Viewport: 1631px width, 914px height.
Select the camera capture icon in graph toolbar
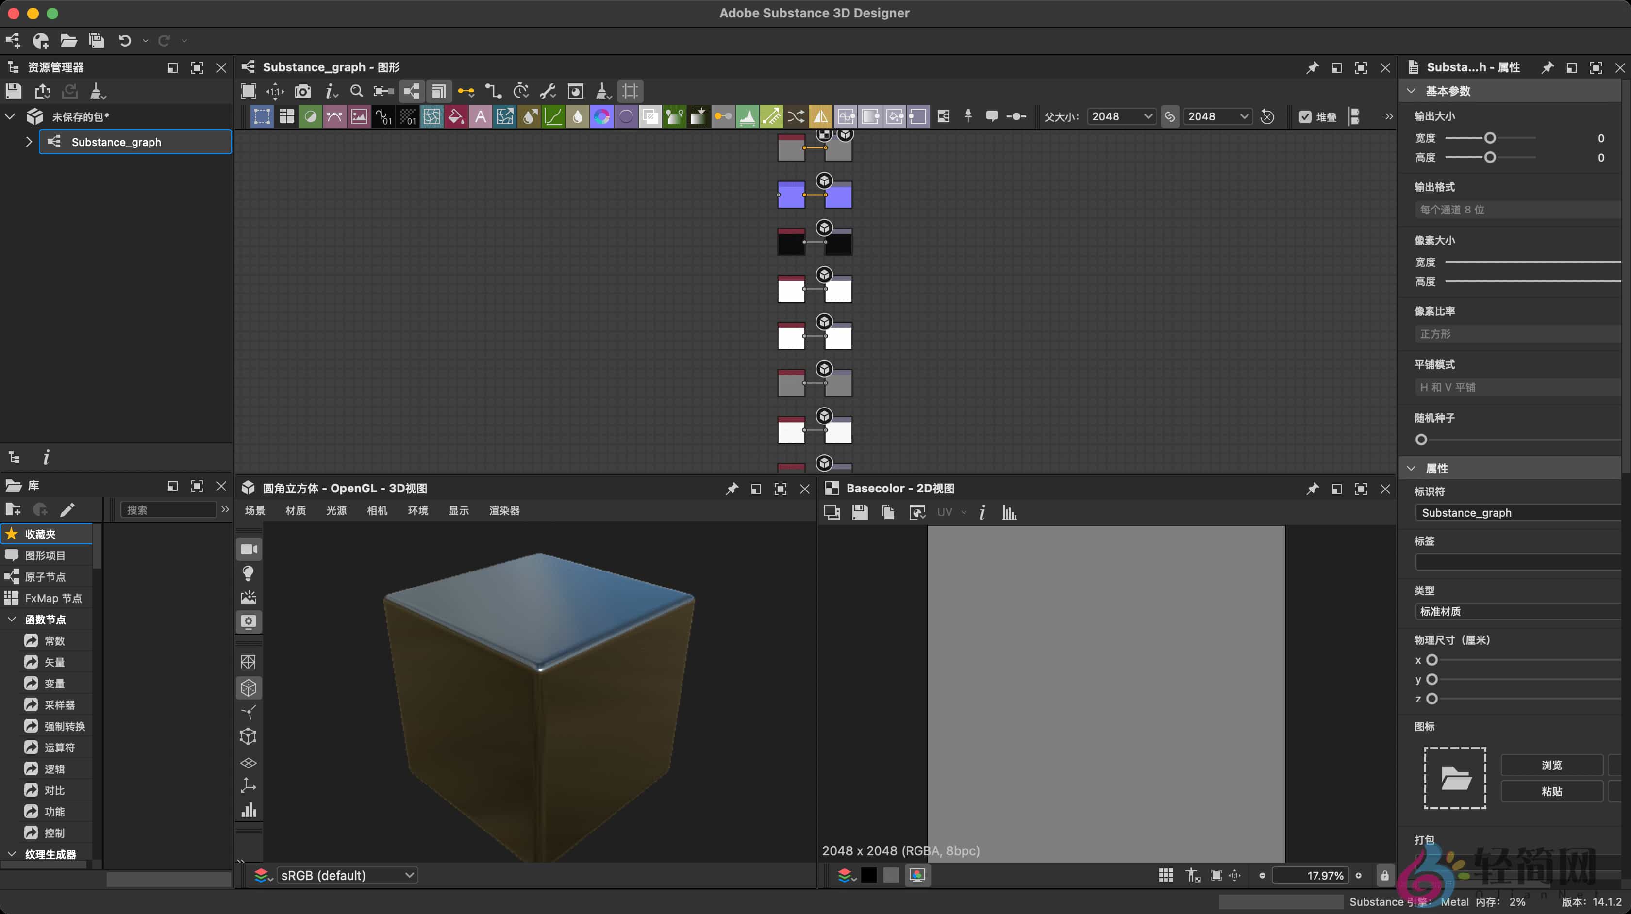(302, 91)
